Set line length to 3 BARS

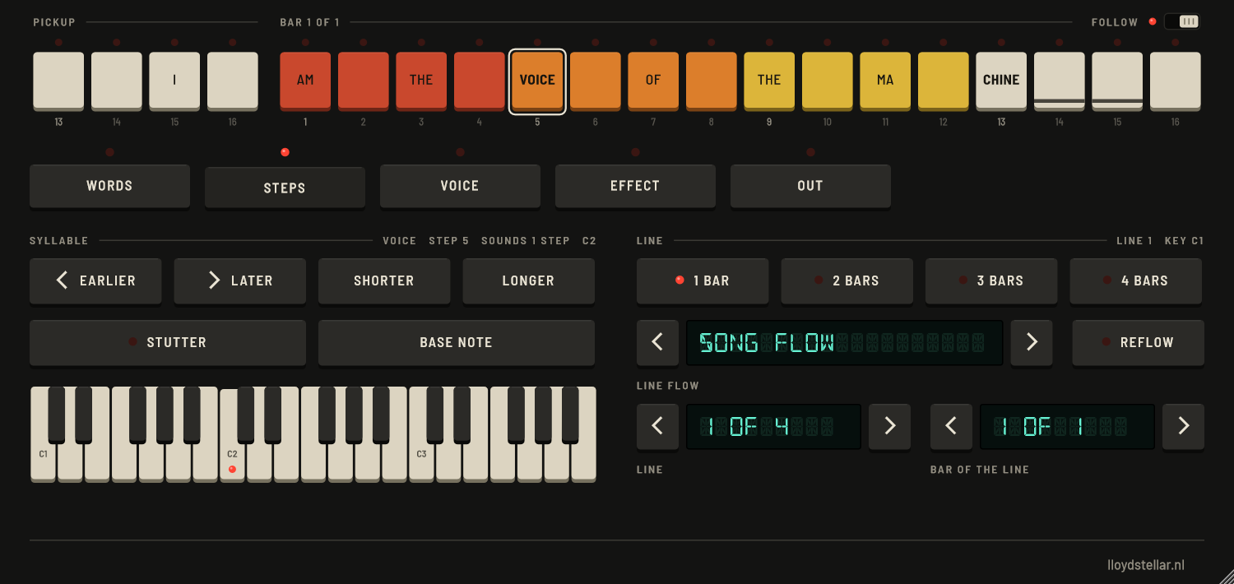point(991,280)
